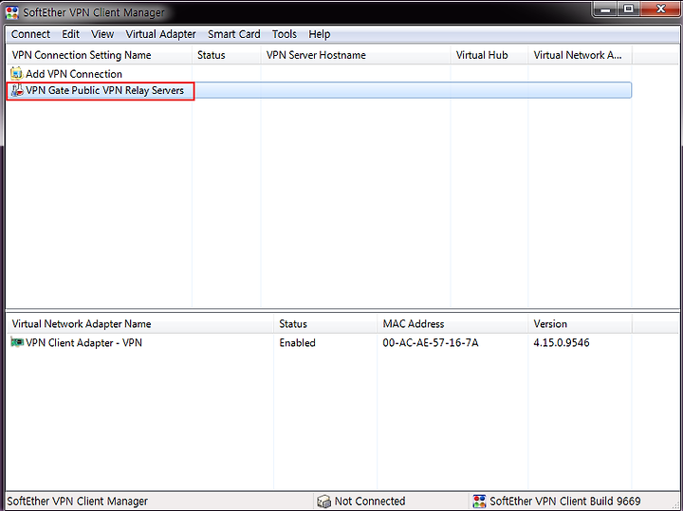The width and height of the screenshot is (683, 511).
Task: Open the Connect menu
Action: click(x=30, y=34)
